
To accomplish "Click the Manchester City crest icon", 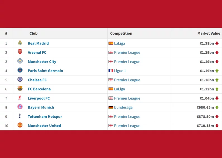I will (20, 61).
